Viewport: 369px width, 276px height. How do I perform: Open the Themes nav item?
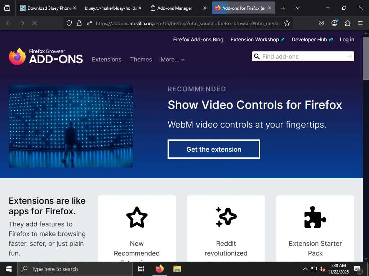point(141,59)
